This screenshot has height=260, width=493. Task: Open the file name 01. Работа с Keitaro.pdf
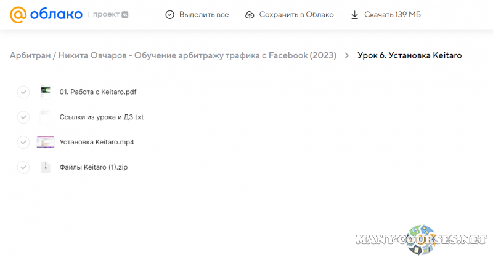click(98, 92)
